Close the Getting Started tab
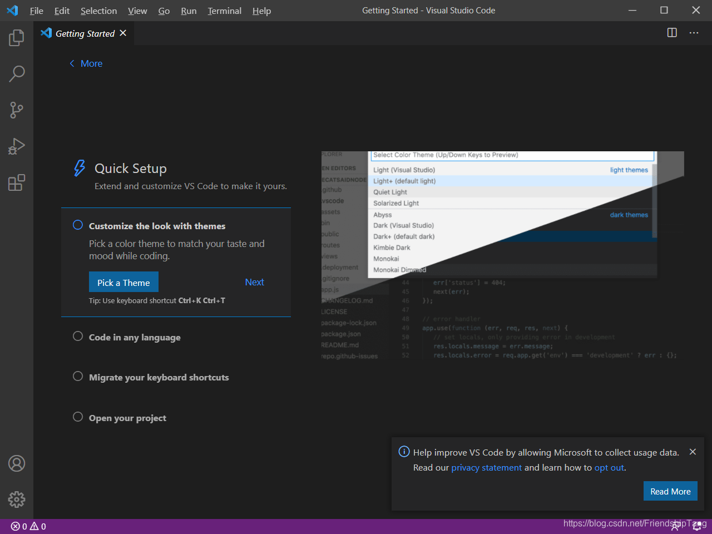This screenshot has height=534, width=712. pos(123,33)
